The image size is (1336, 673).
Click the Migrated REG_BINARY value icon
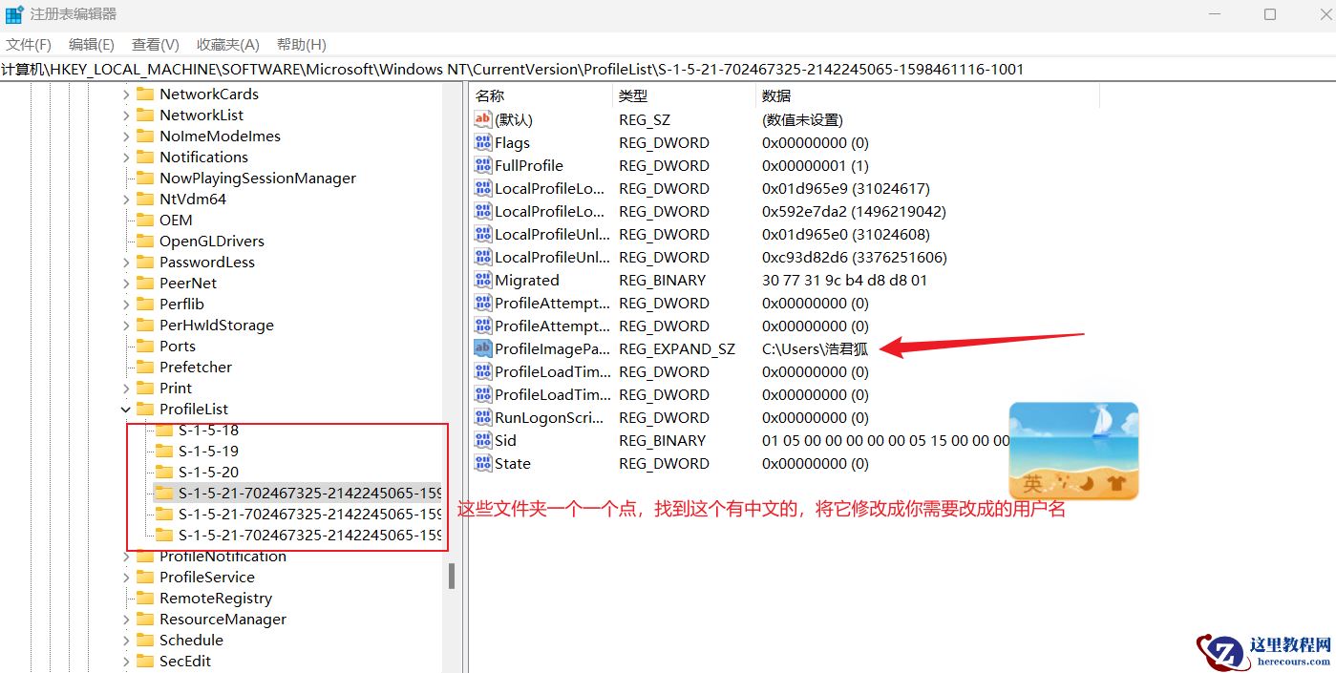[481, 280]
